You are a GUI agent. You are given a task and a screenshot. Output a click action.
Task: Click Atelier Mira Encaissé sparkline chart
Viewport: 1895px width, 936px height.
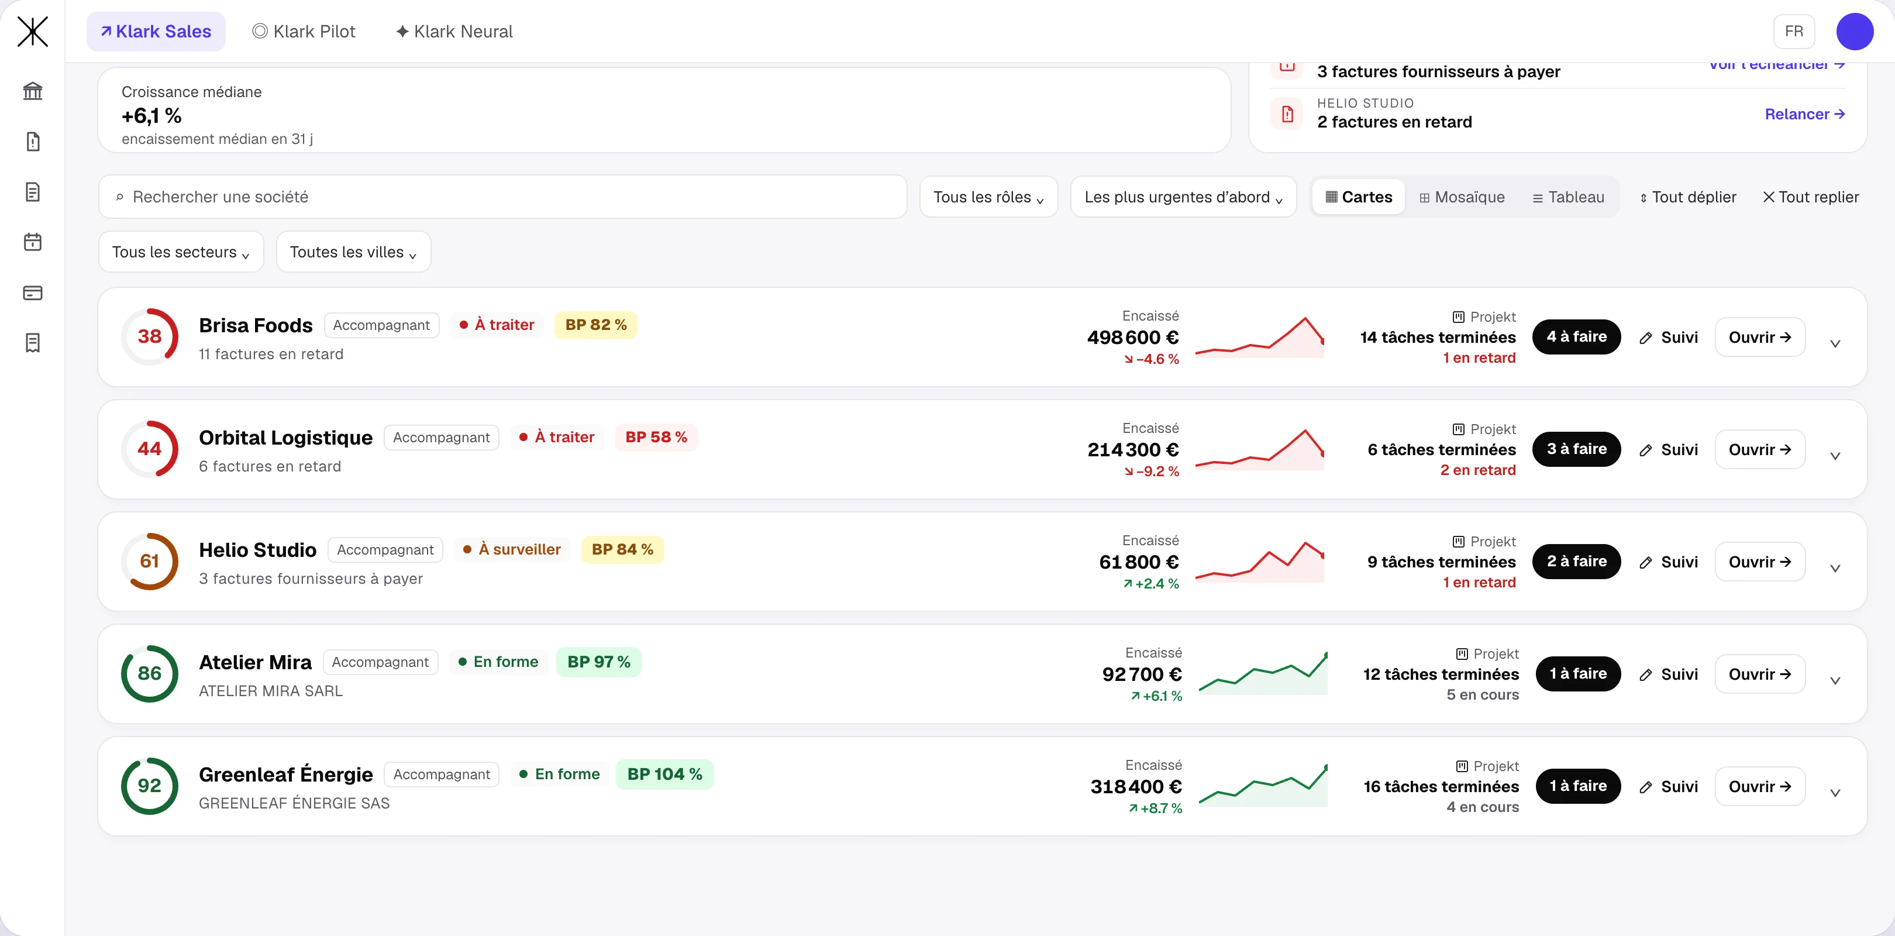click(x=1263, y=673)
